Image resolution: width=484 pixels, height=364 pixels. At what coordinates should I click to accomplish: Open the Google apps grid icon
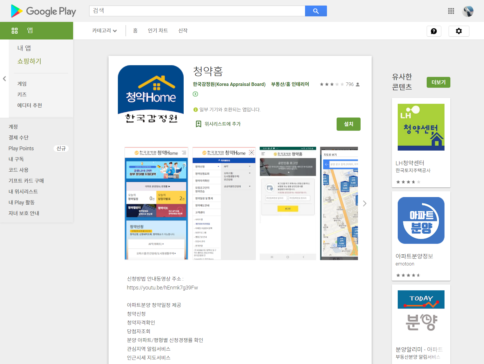[x=451, y=11]
